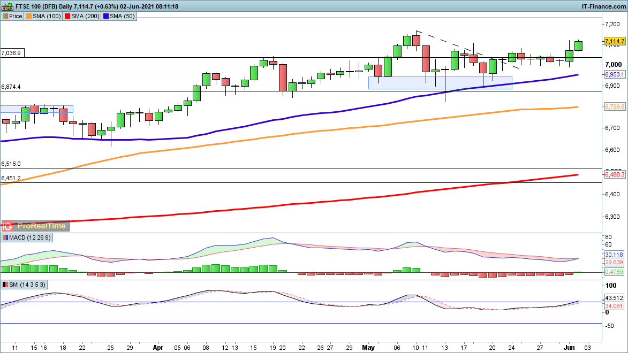Click the IT-Finance.com link in header

604,6
